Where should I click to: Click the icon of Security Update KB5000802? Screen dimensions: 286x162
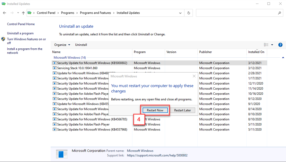[54, 63]
